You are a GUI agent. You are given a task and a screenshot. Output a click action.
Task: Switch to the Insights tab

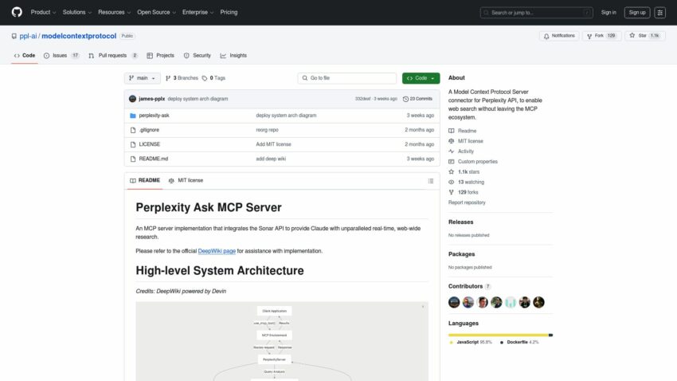(233, 56)
